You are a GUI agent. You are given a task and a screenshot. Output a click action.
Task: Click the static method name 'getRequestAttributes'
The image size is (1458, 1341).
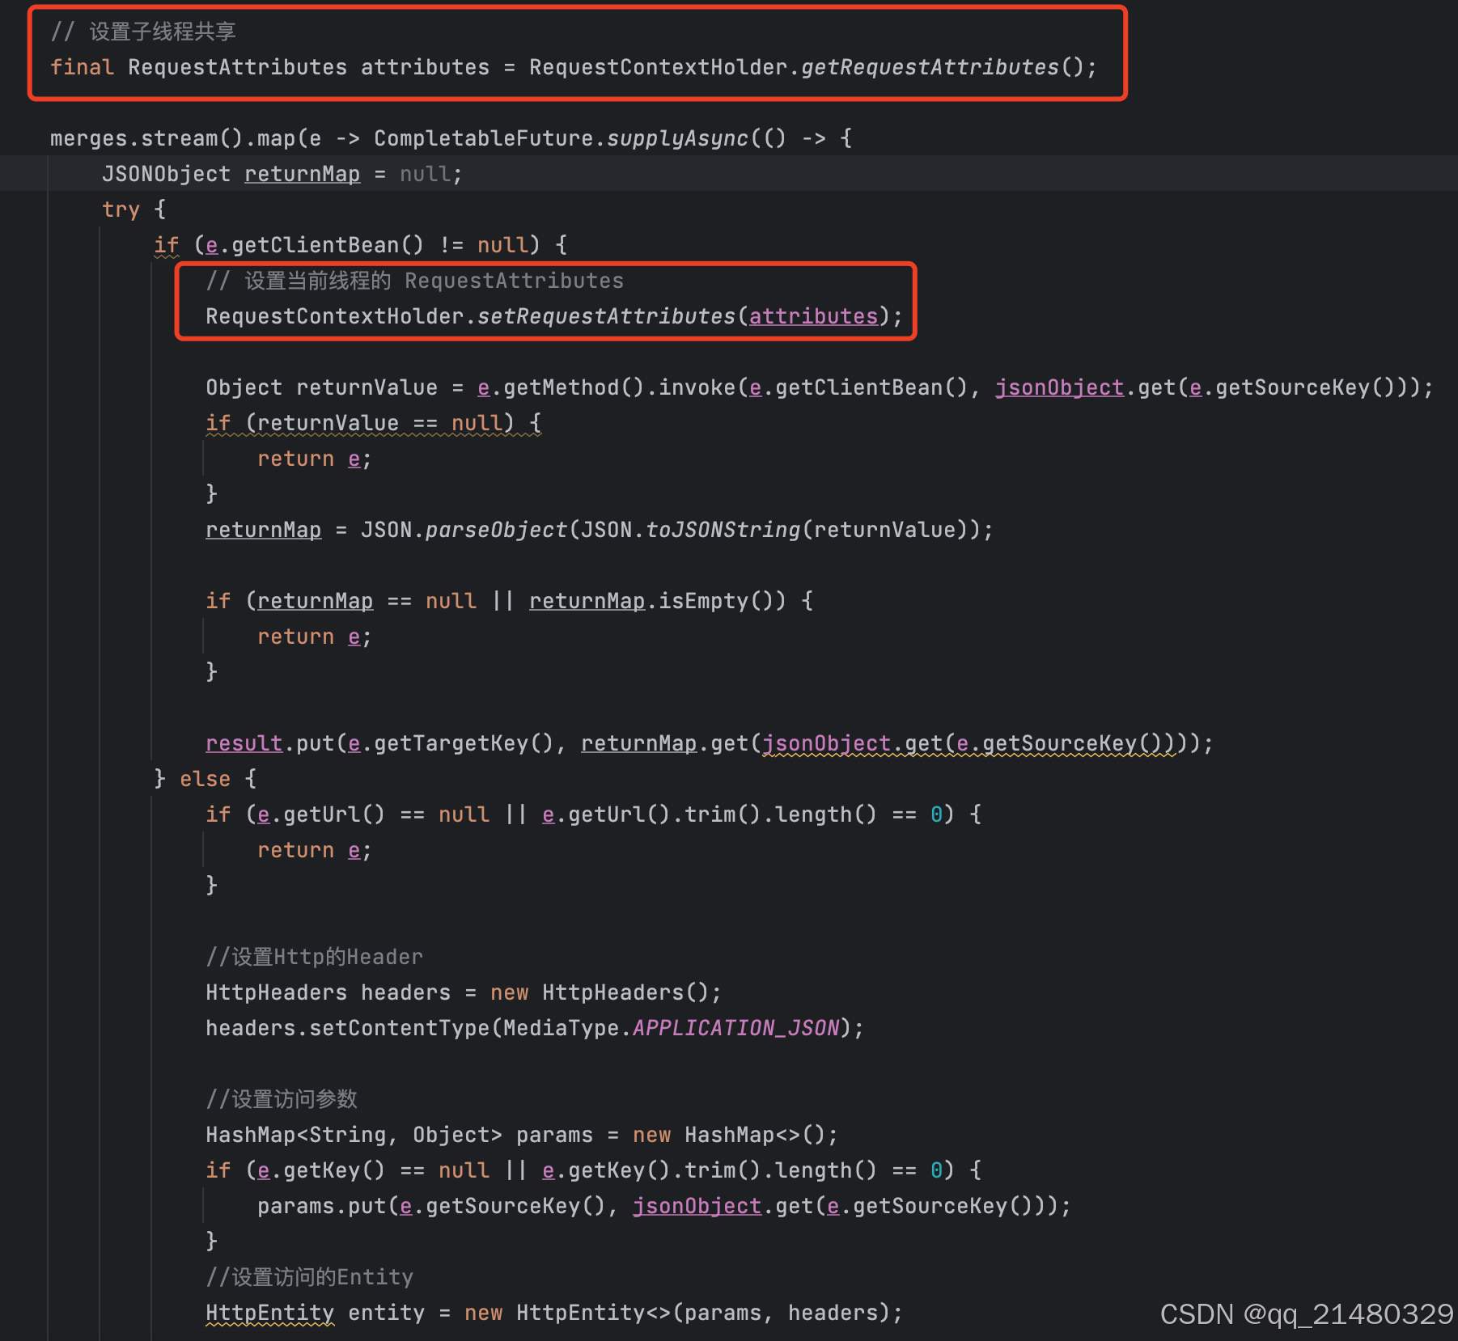click(x=930, y=67)
